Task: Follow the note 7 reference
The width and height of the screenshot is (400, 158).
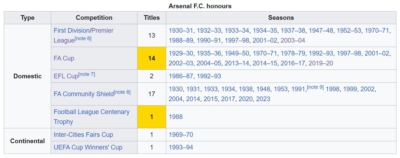Action: (87, 74)
